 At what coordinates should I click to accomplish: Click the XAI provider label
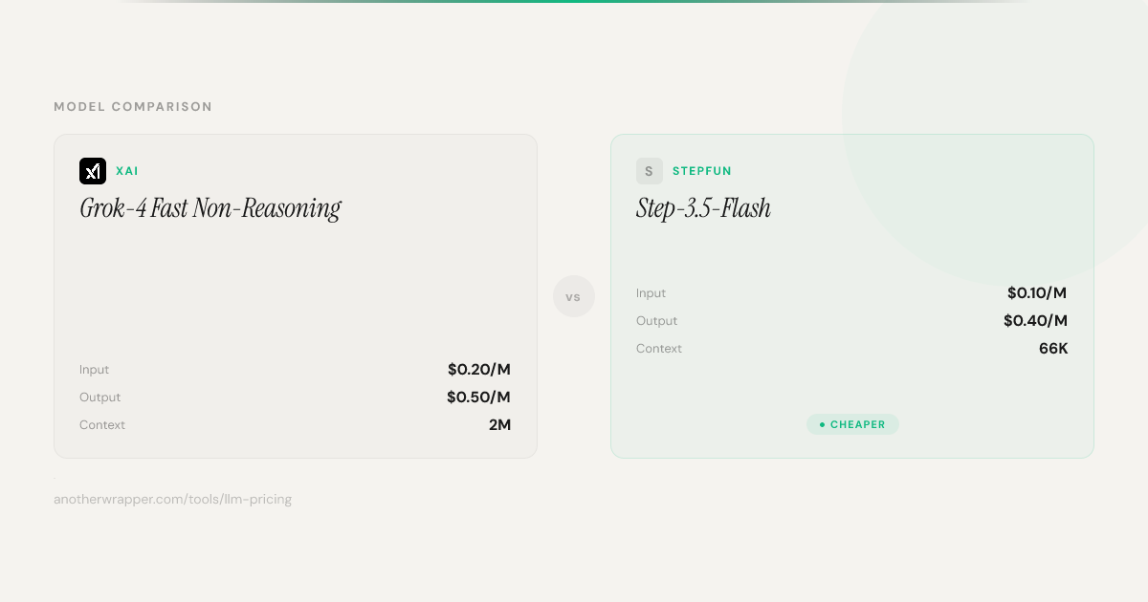(127, 171)
